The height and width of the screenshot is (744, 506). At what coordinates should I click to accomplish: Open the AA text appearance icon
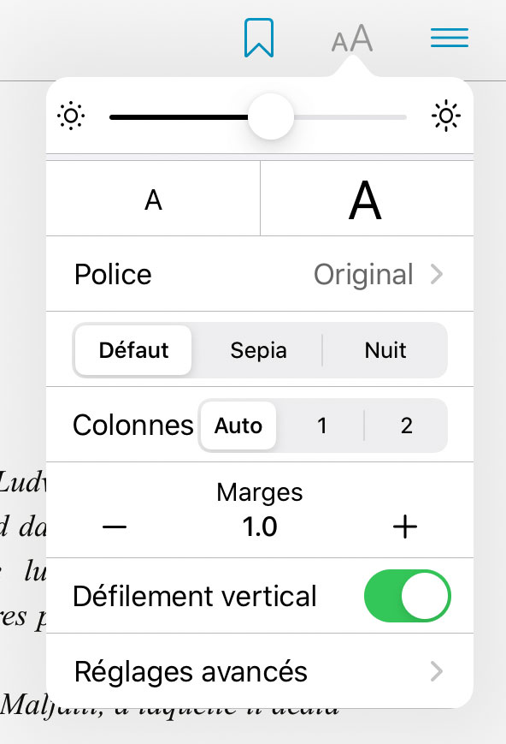(x=350, y=37)
